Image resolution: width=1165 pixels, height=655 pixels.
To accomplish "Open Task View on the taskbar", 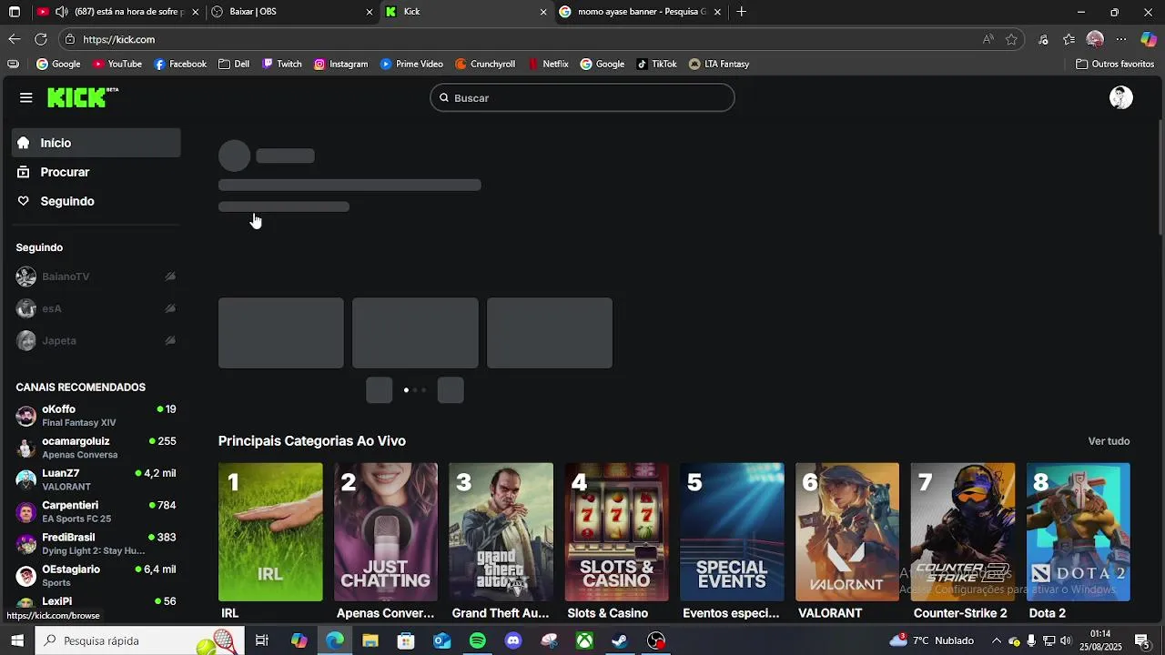I will (x=262, y=640).
